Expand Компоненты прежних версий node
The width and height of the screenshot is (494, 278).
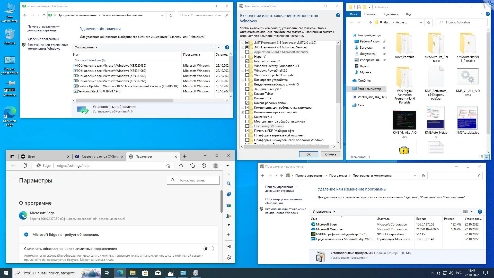[243, 112]
